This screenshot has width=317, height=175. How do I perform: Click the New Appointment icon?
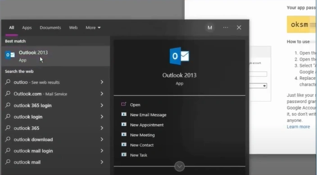[124, 124]
